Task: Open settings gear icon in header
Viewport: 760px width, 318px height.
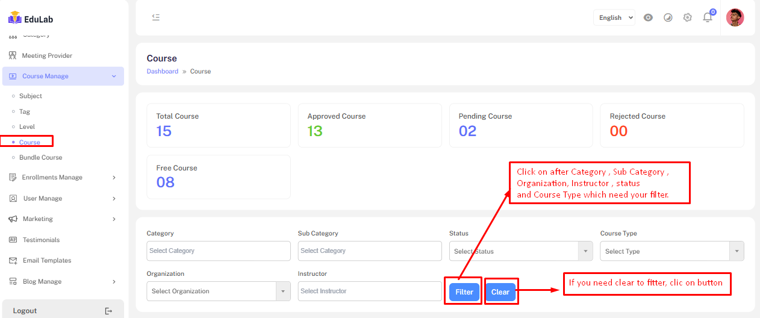Action: 688,17
